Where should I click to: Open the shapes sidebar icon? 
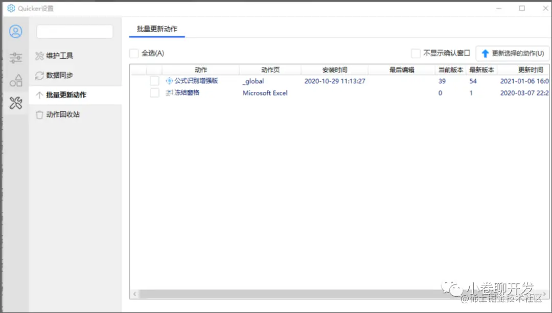point(15,81)
